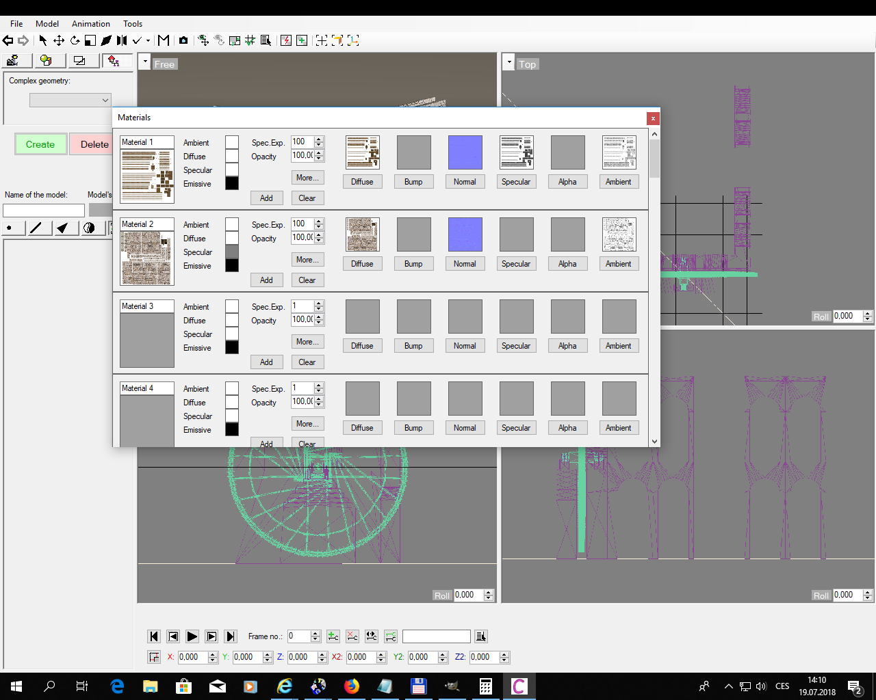Viewport: 876px width, 700px height.
Task: Open the Complex geometry combo box
Action: coord(70,100)
